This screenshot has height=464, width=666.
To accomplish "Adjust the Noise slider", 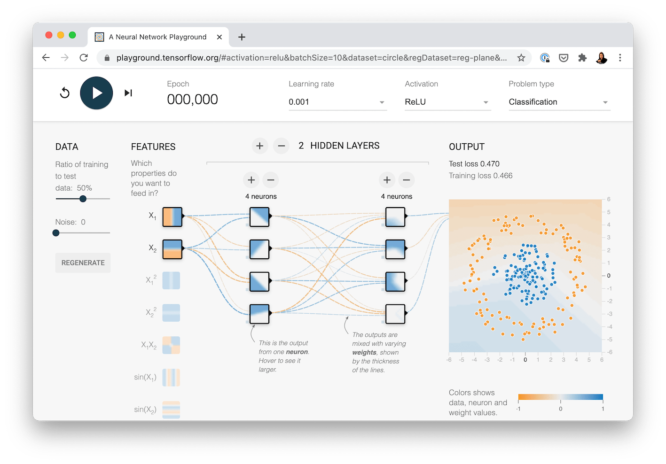I will 56,233.
